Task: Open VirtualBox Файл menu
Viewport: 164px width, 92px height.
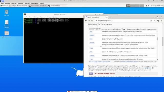Action: 2,3
